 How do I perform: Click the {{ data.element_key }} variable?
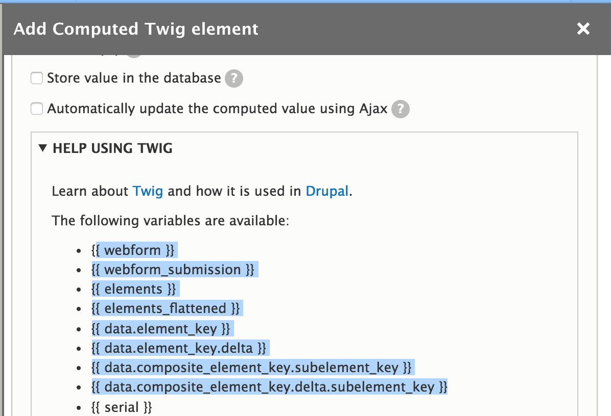(160, 329)
